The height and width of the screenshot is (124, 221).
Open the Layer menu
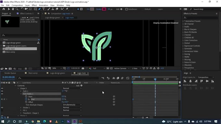pyautogui.click(x=27, y=5)
